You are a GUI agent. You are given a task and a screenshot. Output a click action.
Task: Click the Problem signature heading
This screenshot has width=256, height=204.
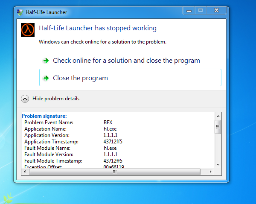(x=44, y=116)
